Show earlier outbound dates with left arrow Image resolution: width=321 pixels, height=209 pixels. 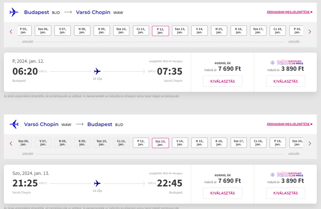[11, 32]
